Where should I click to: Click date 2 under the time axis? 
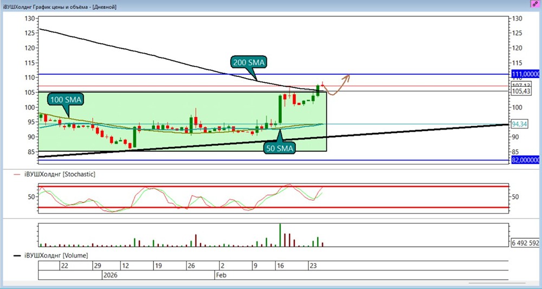(223, 266)
